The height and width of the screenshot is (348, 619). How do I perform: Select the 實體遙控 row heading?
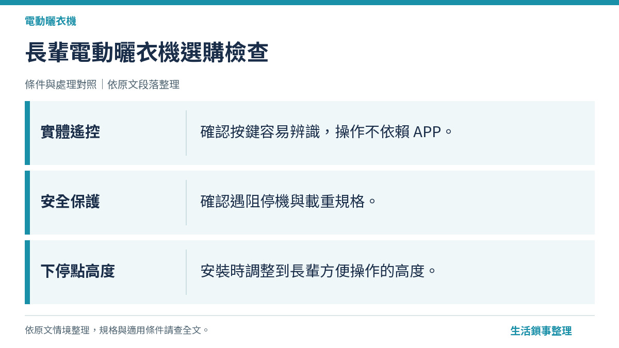[70, 132]
